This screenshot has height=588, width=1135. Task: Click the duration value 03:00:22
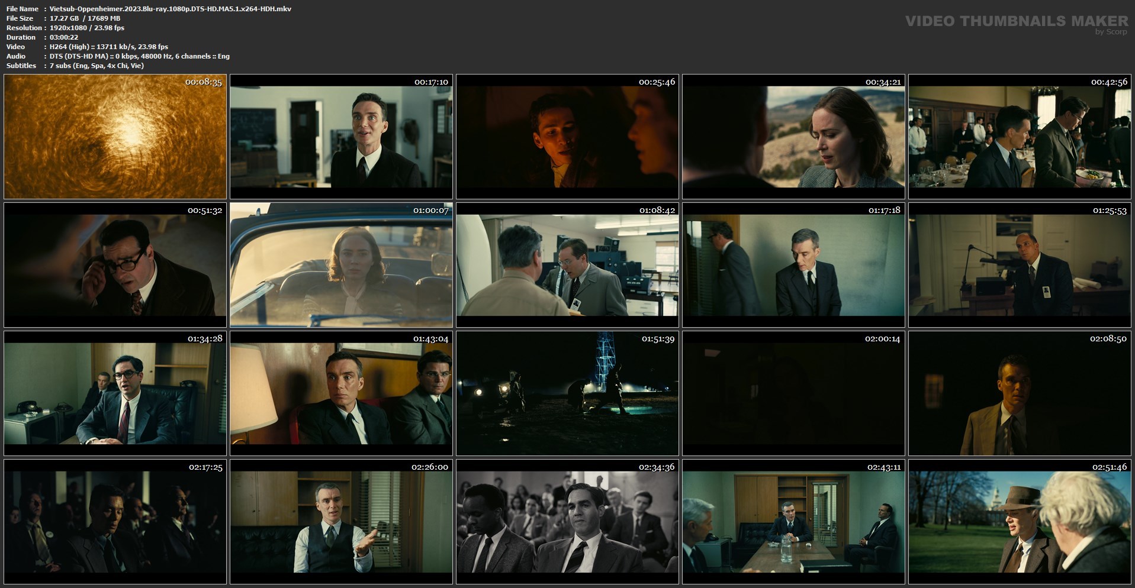tap(64, 37)
